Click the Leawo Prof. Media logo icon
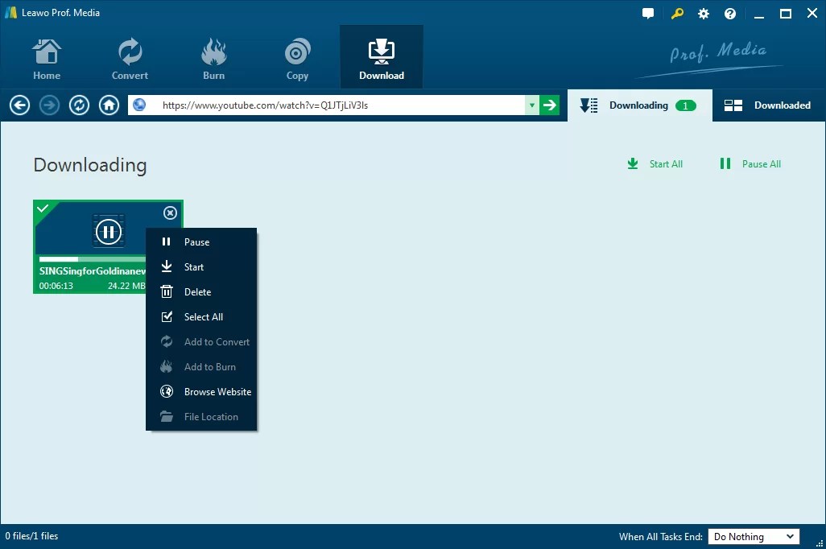 tap(10, 13)
